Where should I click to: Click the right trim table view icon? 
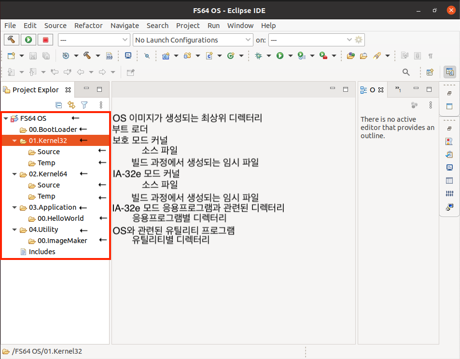click(x=449, y=180)
